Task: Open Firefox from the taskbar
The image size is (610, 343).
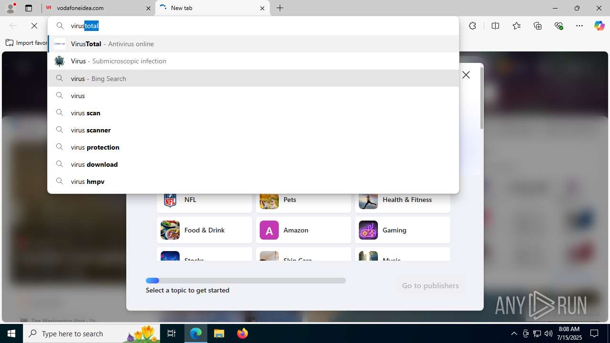Action: point(243,333)
